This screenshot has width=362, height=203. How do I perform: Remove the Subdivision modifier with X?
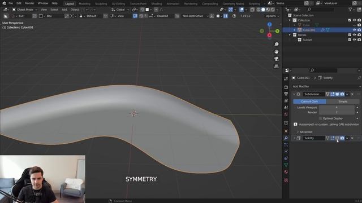[352, 94]
